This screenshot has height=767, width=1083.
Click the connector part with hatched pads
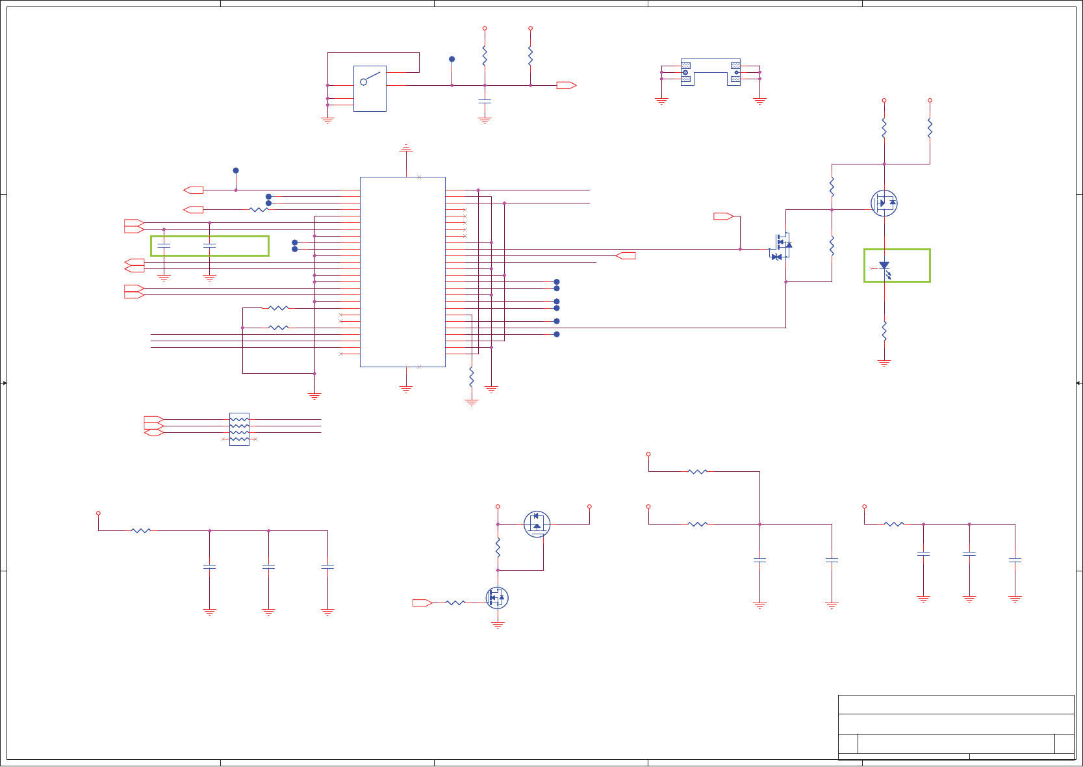(711, 72)
